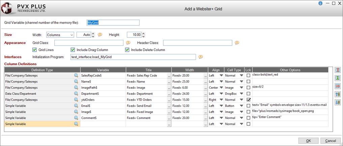The width and height of the screenshot is (343, 146).
Task: Click the OK button
Action: (x=309, y=141)
